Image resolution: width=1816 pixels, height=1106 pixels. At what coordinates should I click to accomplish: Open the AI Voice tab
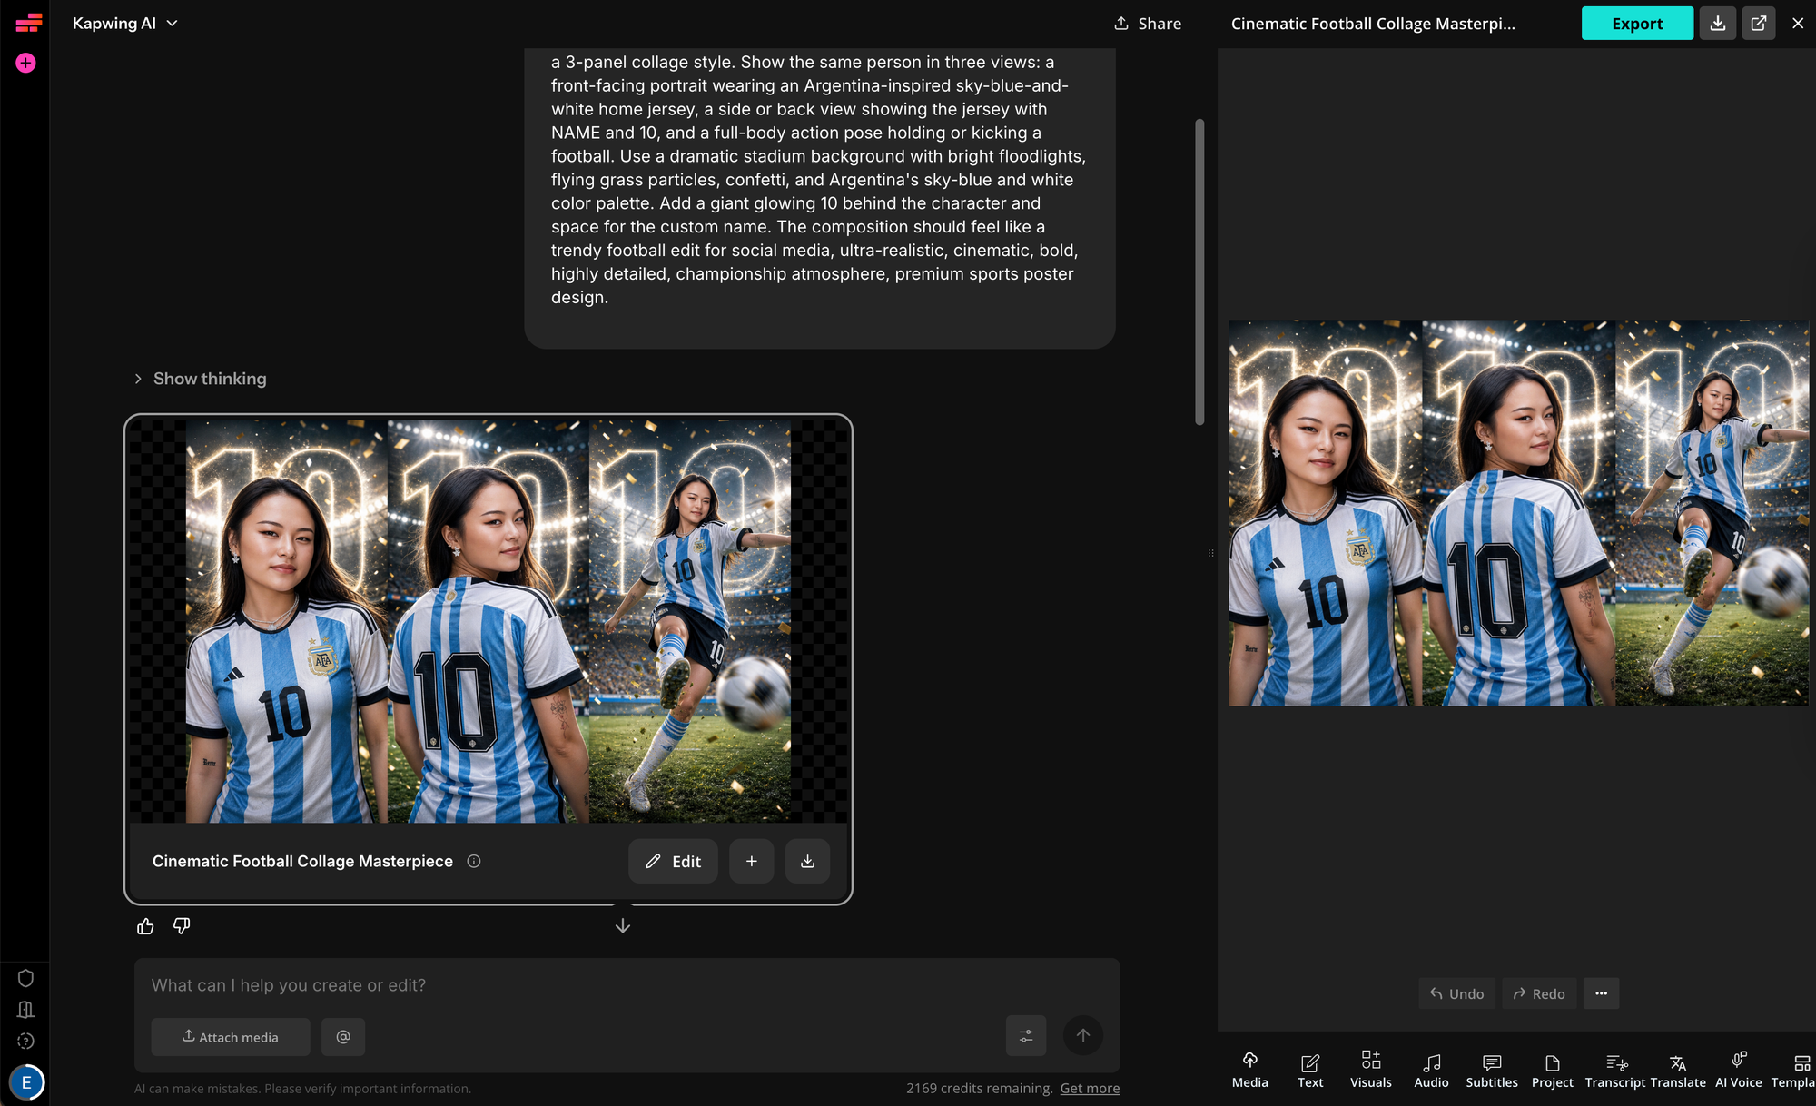(x=1739, y=1070)
